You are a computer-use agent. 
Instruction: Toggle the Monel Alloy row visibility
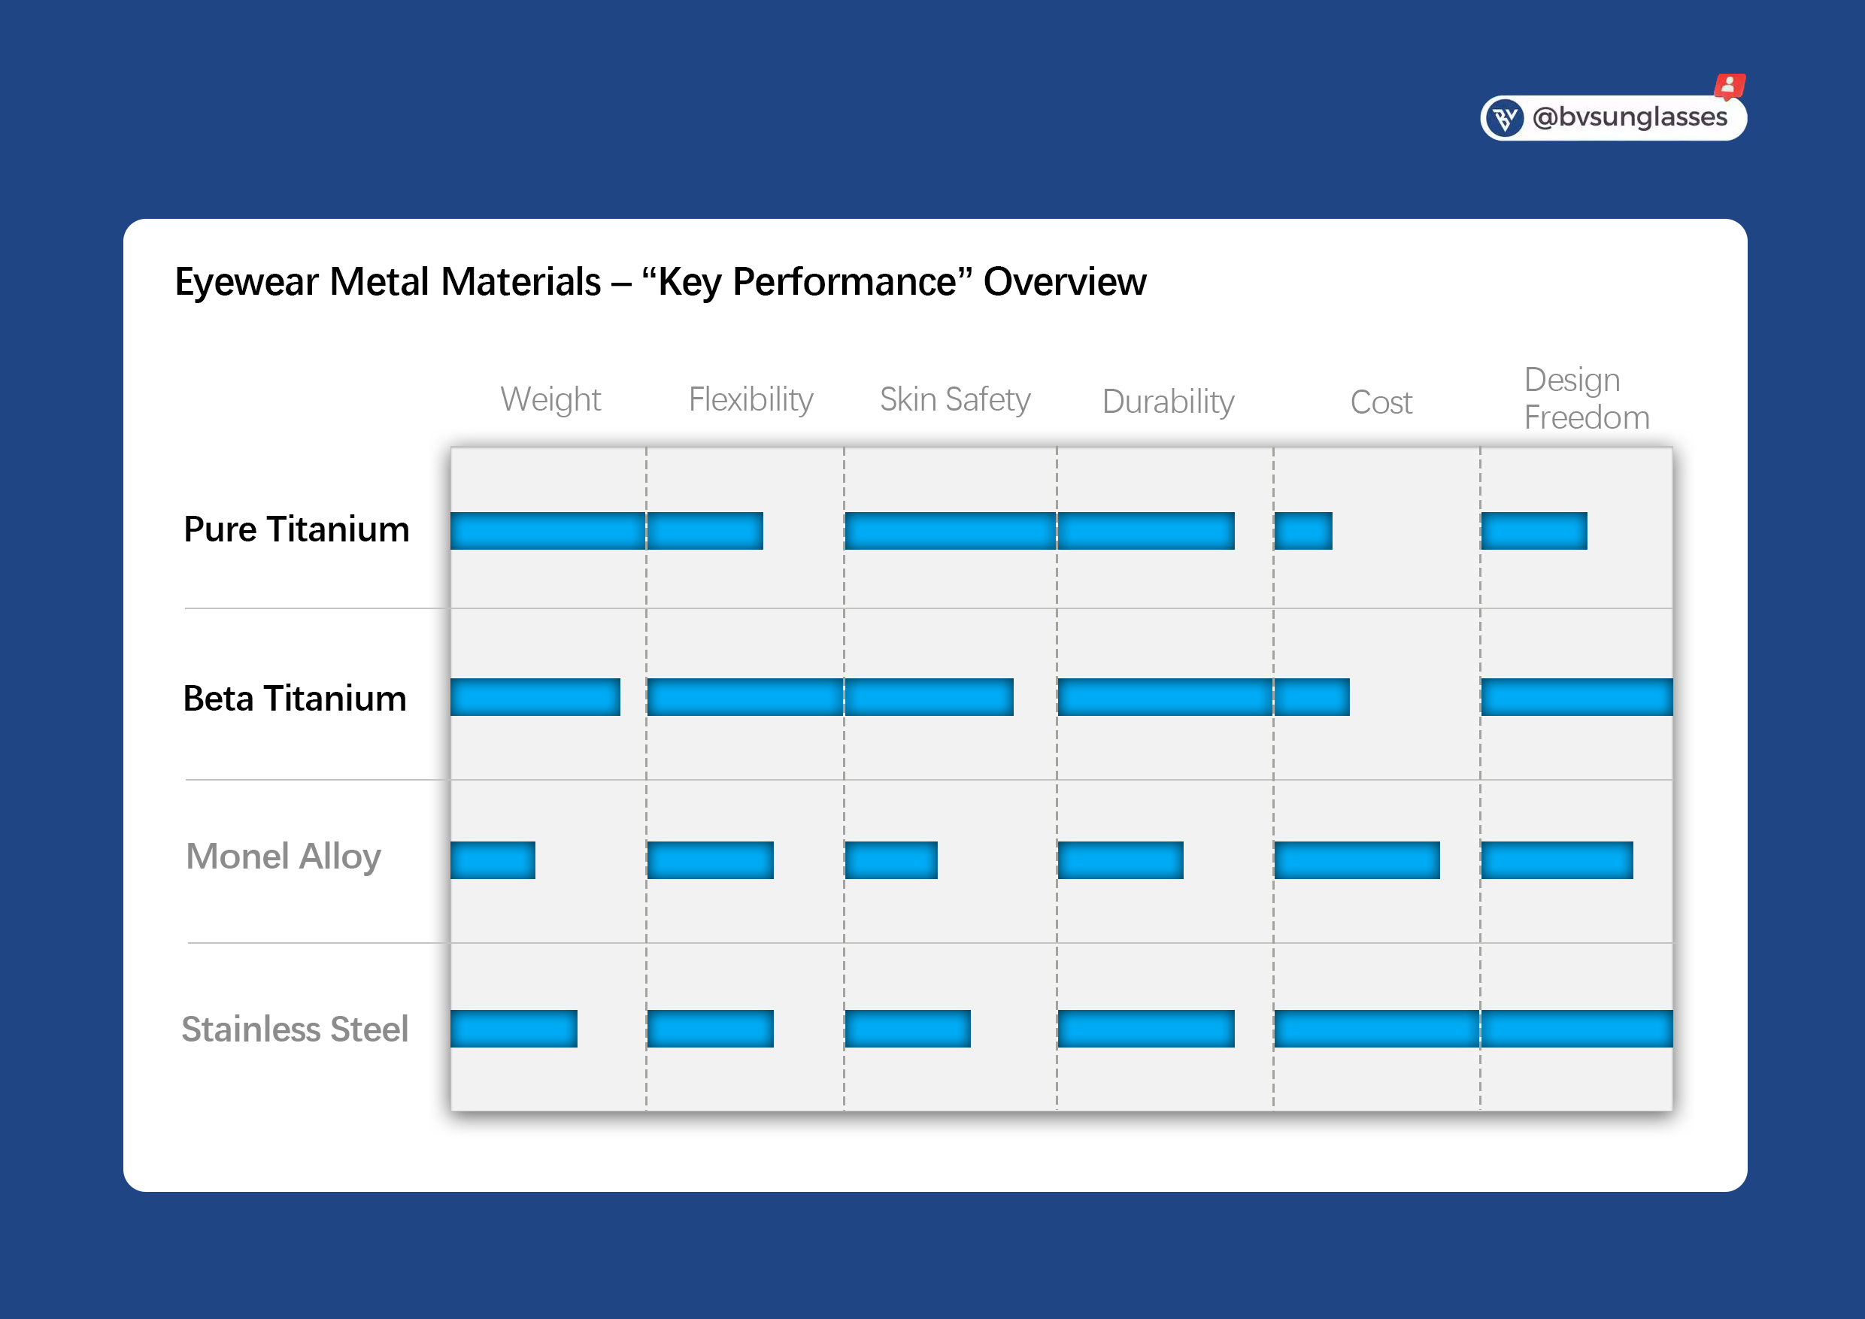[x=284, y=857]
